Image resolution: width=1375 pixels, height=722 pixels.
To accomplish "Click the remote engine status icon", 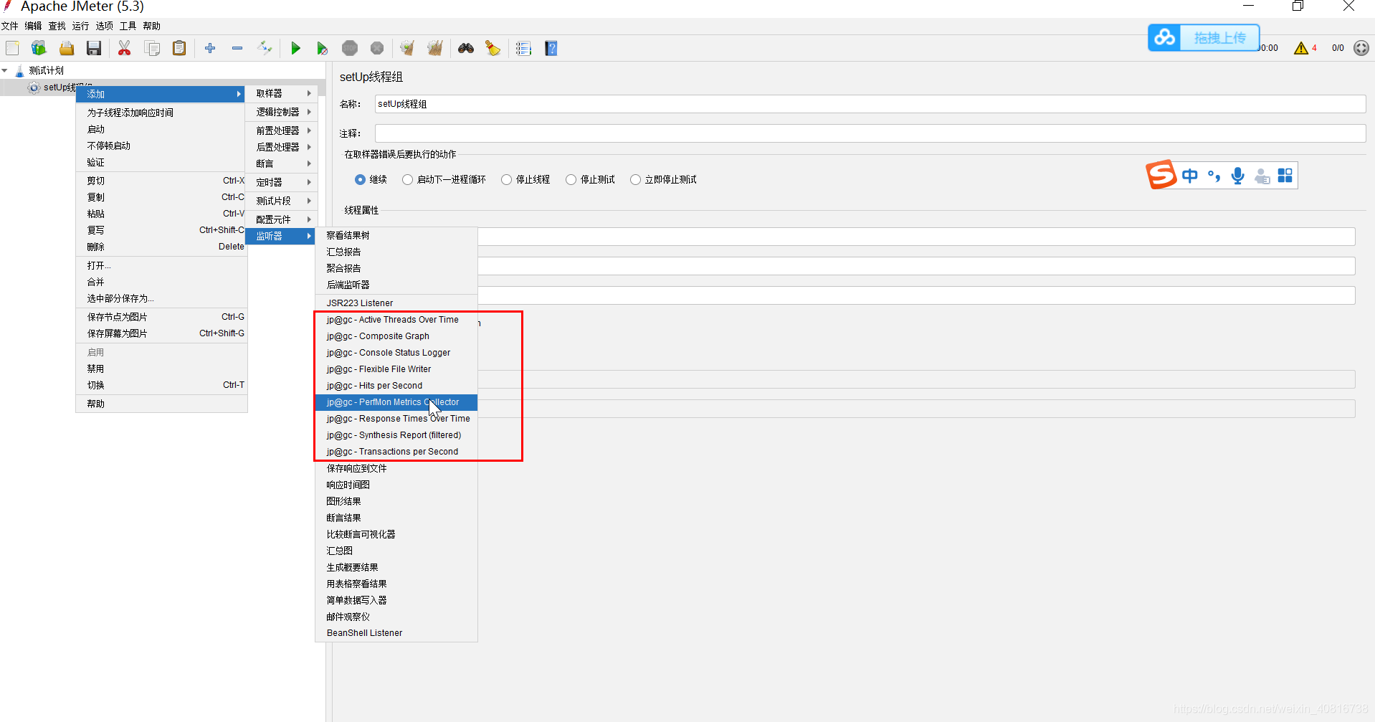I will [x=1361, y=48].
